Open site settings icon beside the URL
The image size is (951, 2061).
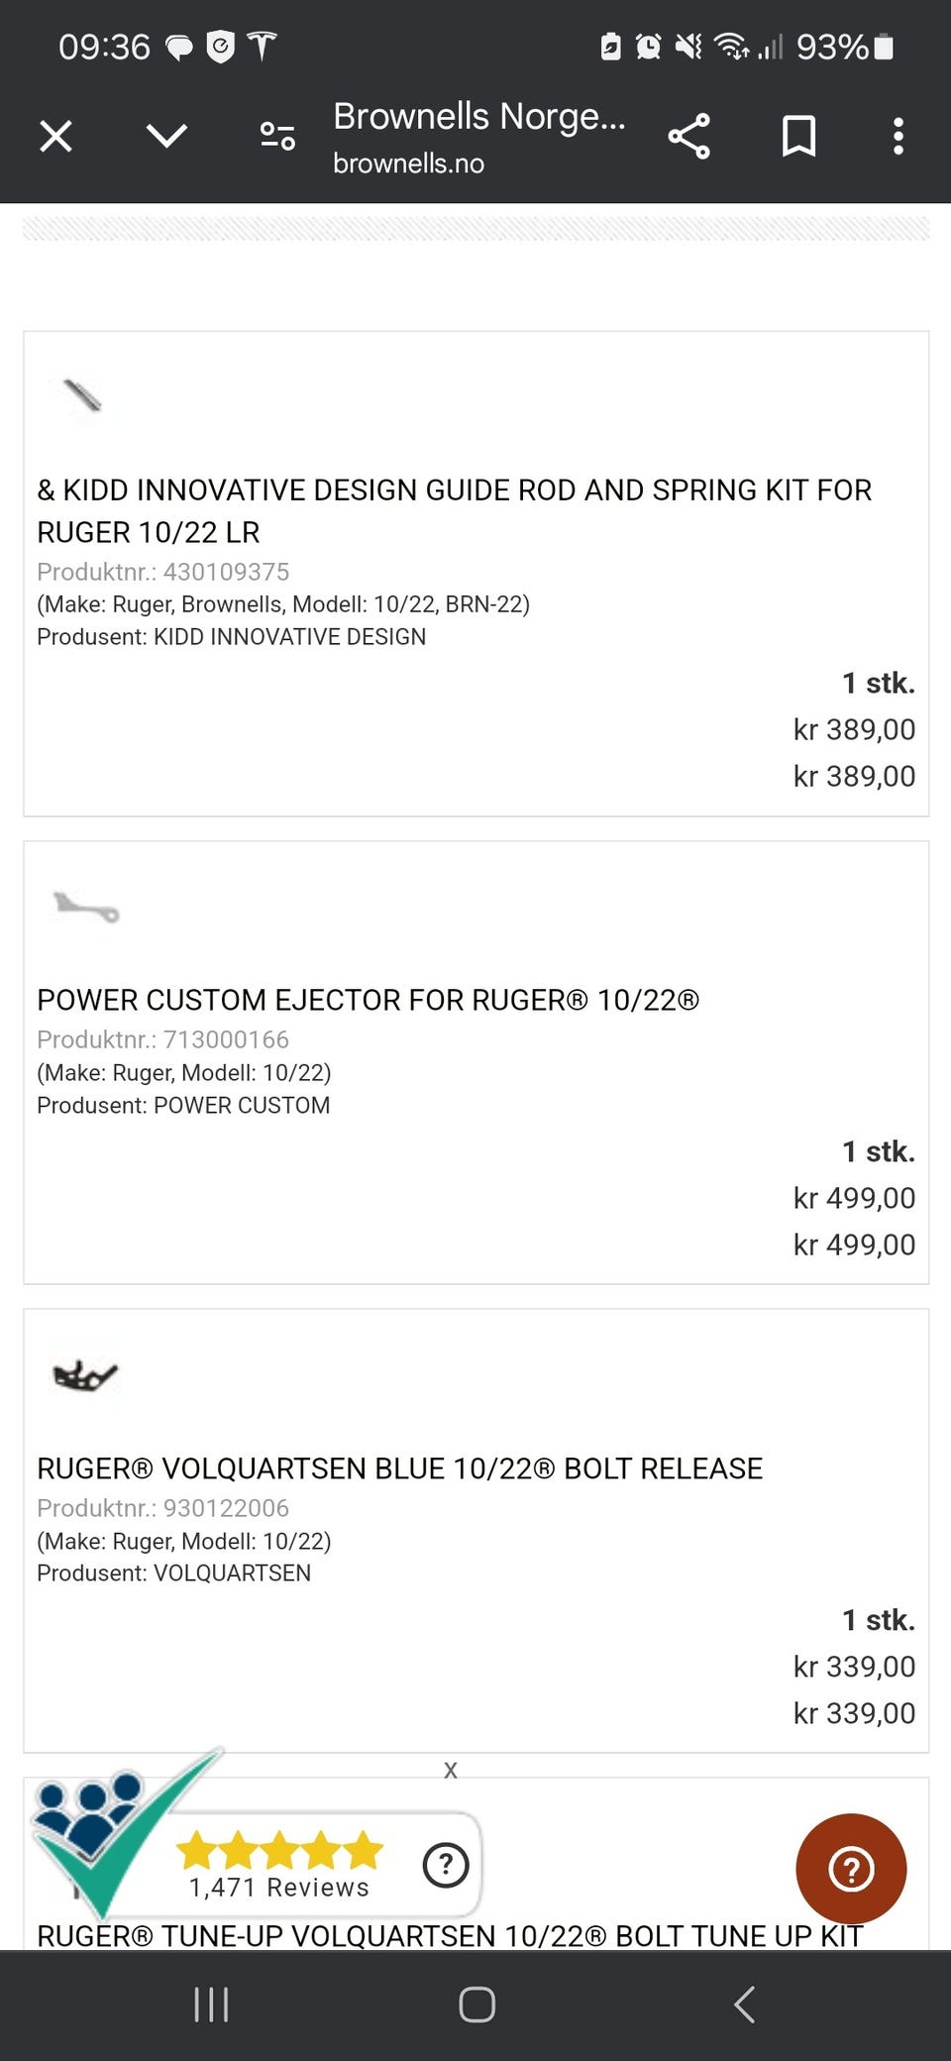coord(277,136)
